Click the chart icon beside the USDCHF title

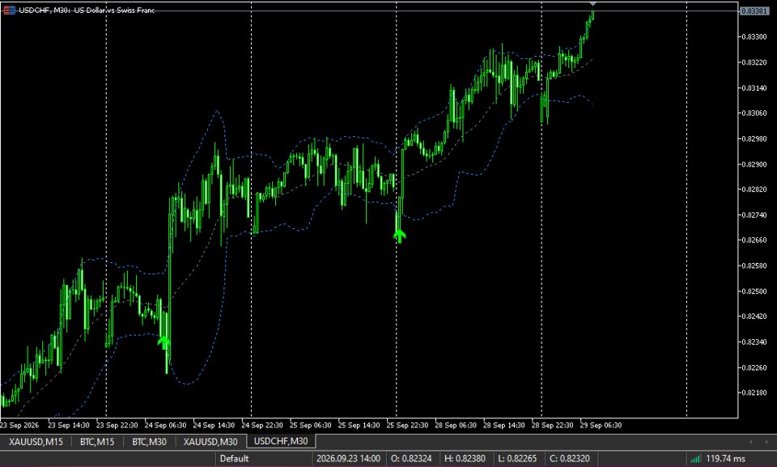9,10
